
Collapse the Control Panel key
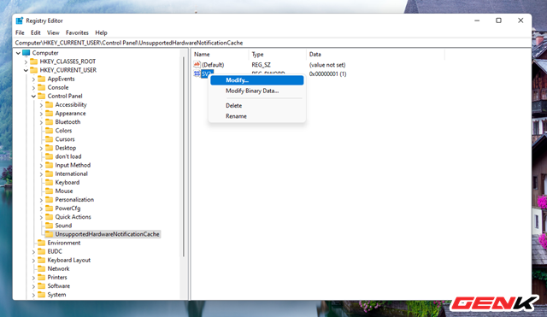pyautogui.click(x=33, y=97)
